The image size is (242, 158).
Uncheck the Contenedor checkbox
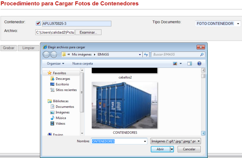pyautogui.click(x=38, y=23)
